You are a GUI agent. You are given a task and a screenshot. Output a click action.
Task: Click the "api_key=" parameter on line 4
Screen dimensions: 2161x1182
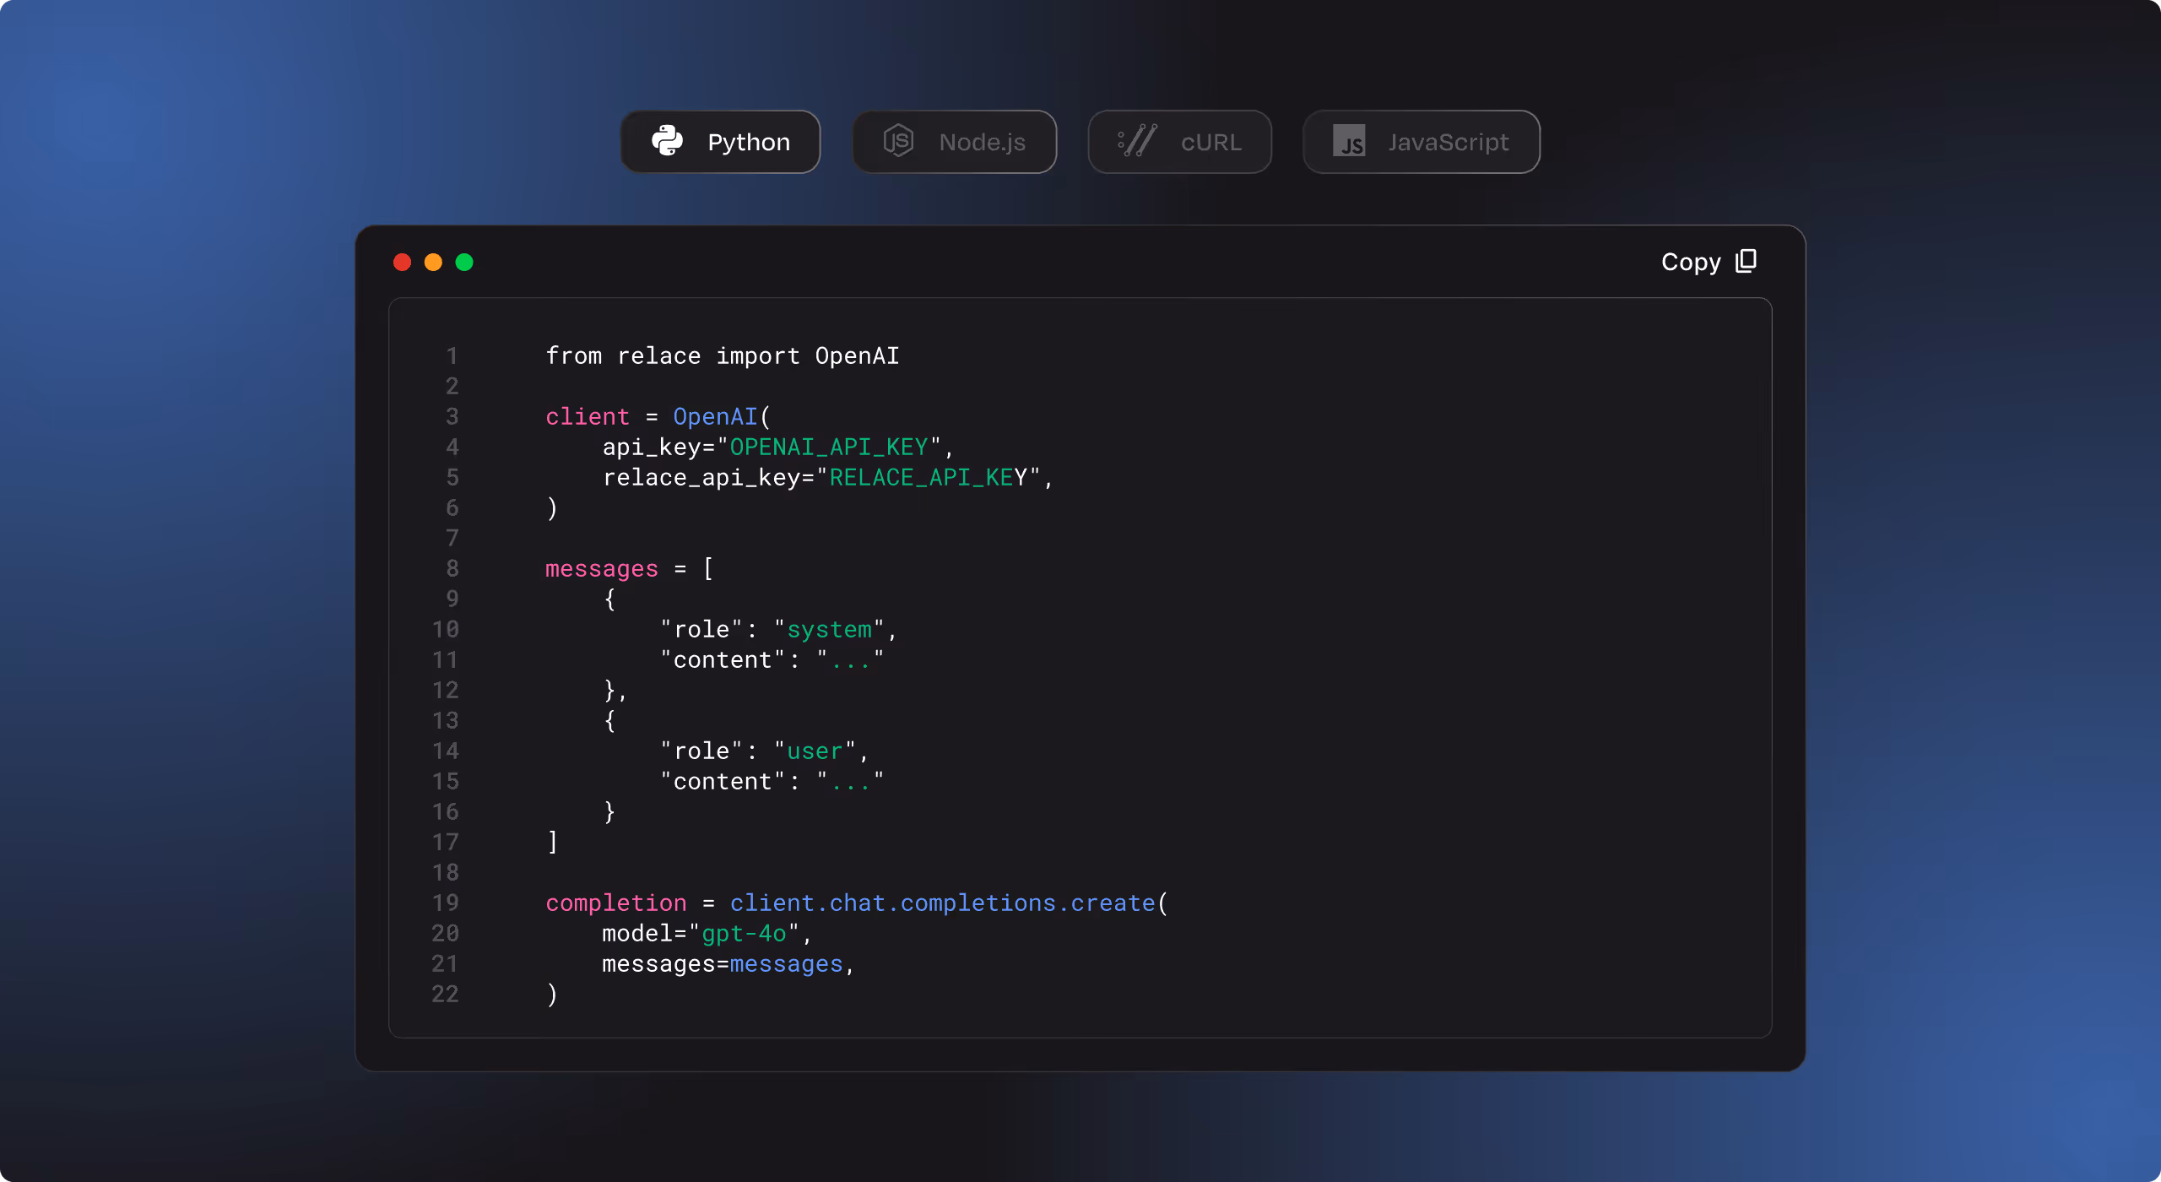[658, 447]
